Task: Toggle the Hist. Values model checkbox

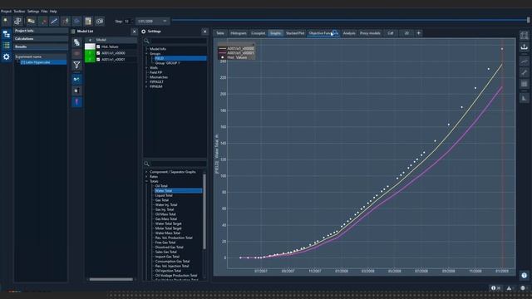Action: pyautogui.click(x=98, y=47)
